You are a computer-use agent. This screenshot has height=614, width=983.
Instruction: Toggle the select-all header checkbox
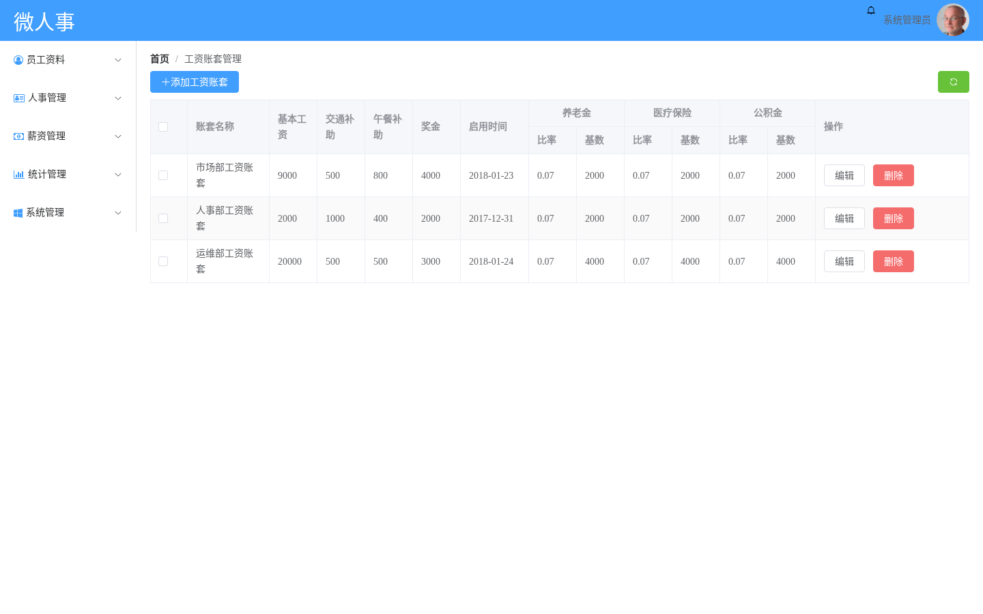pyautogui.click(x=163, y=127)
